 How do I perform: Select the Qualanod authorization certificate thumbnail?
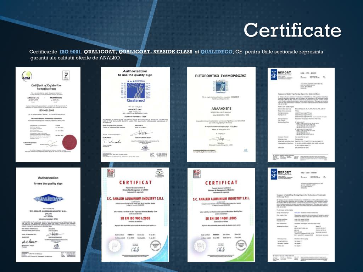pyautogui.click(x=135, y=114)
